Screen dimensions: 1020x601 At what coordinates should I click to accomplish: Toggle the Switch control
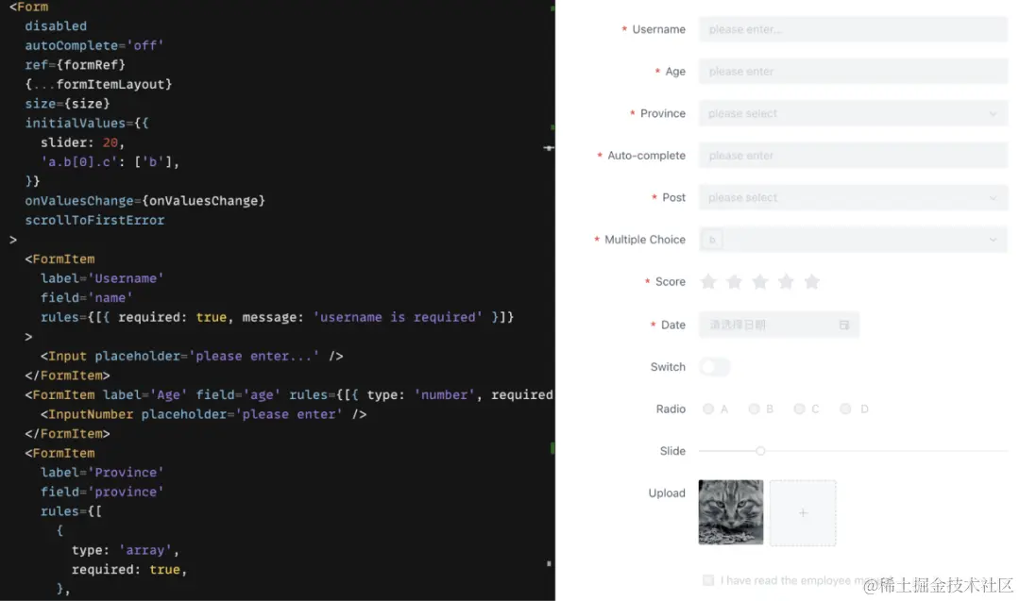(x=714, y=367)
